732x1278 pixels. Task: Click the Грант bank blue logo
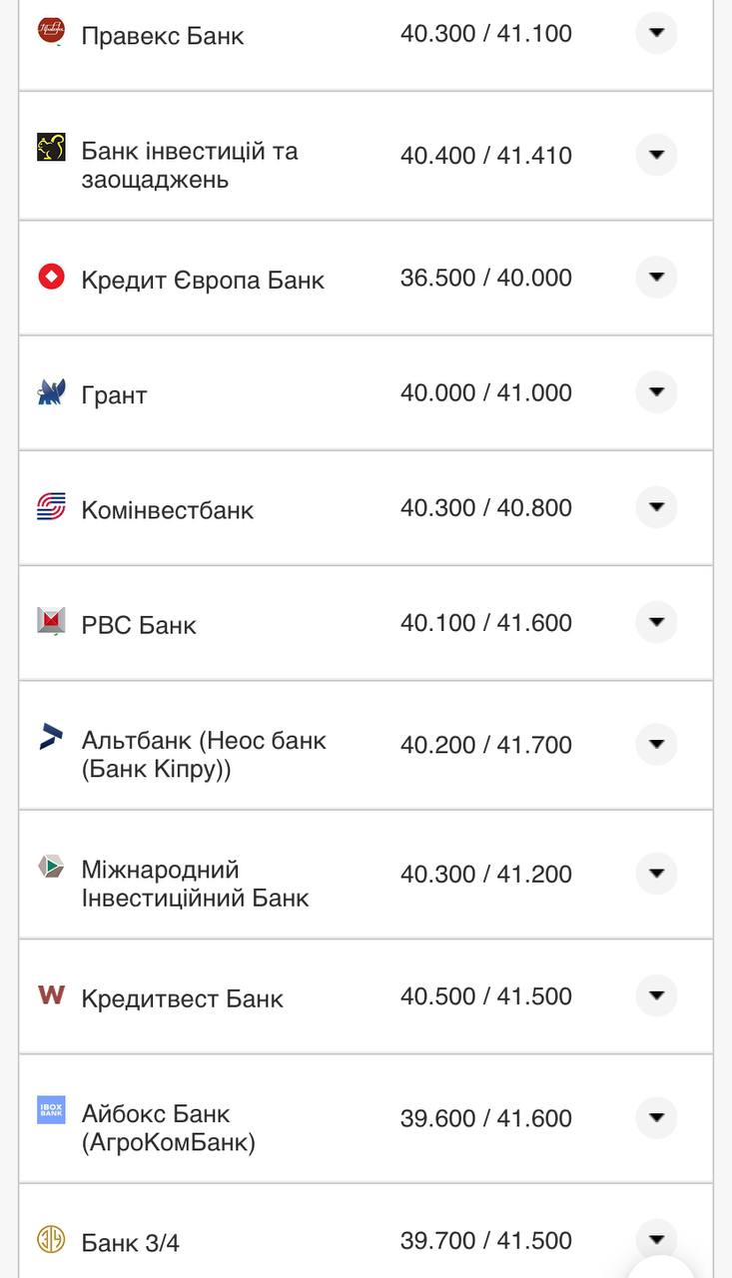tap(51, 392)
